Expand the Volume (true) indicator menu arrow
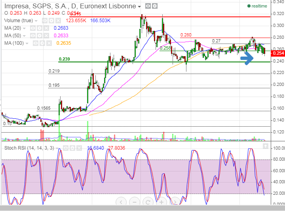The height and width of the screenshot is (211, 285). tap(36, 21)
